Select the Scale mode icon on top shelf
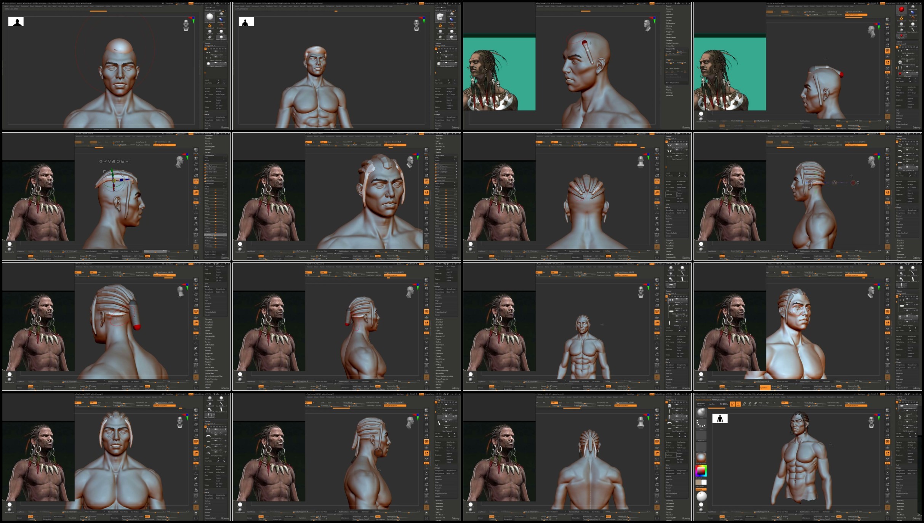924x523 pixels. point(749,404)
